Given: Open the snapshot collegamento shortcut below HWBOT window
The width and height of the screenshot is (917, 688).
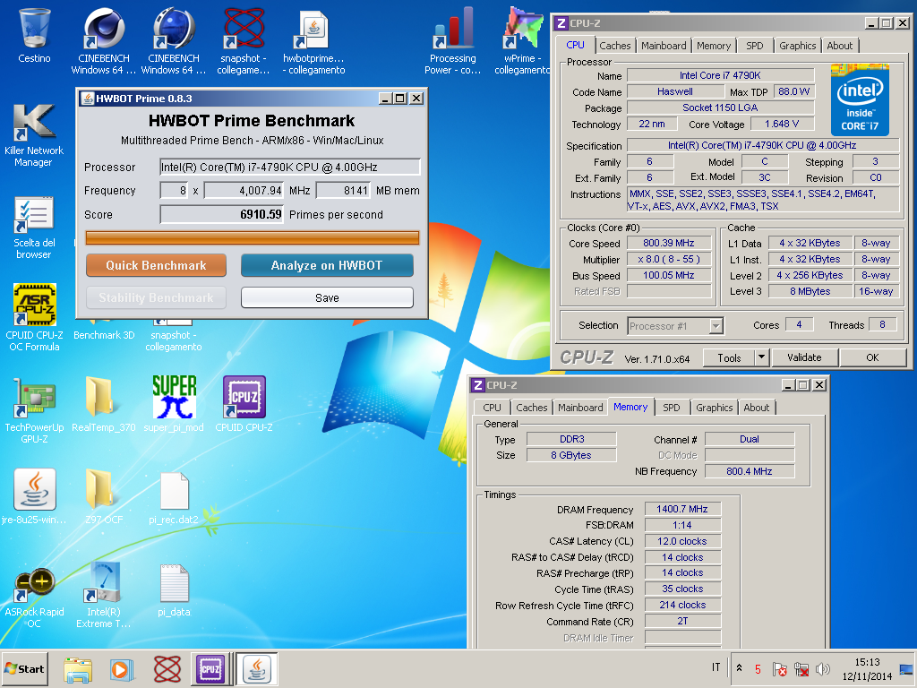Looking at the screenshot, I should (174, 336).
